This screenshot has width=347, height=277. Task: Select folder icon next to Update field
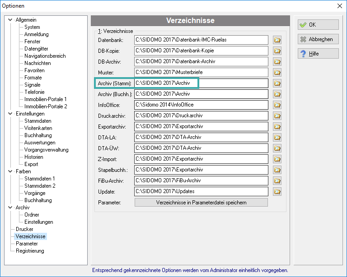[x=277, y=192]
